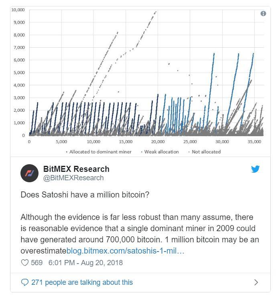Open the BitMEX Research display name

pos(76,169)
